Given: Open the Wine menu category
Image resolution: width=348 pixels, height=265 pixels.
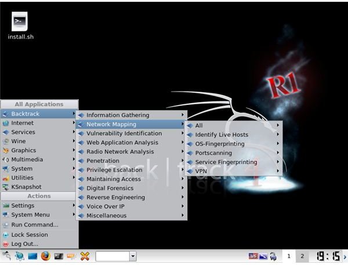Looking at the screenshot, I should [x=39, y=141].
